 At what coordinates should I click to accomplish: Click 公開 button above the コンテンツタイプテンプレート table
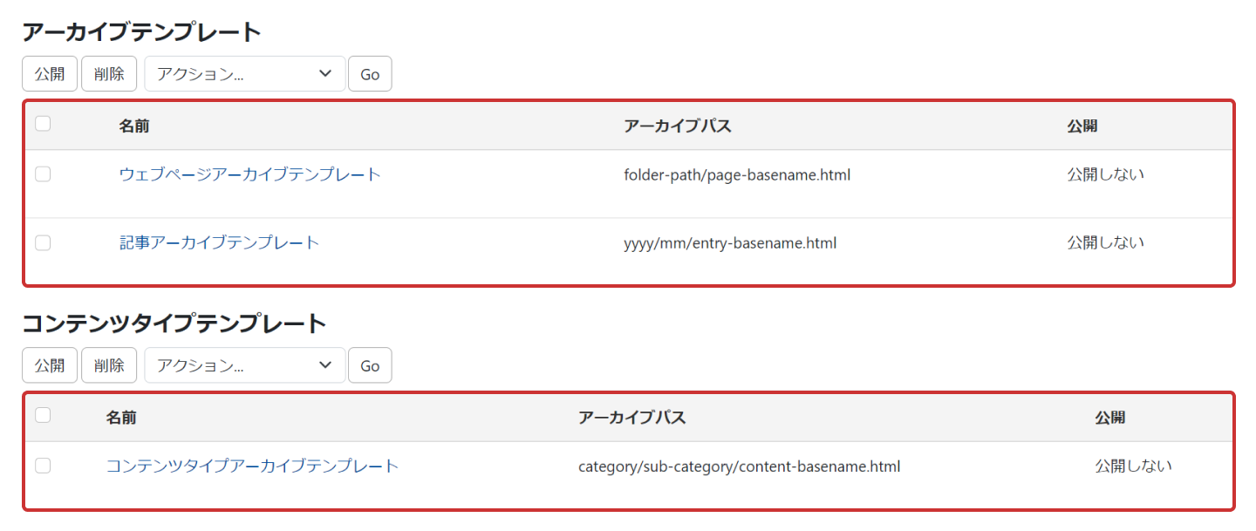(x=50, y=365)
